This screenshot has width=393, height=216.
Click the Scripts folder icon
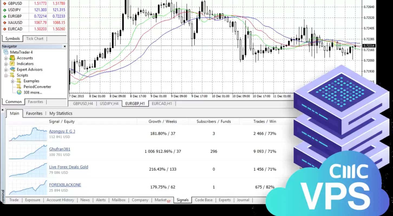click(12, 75)
